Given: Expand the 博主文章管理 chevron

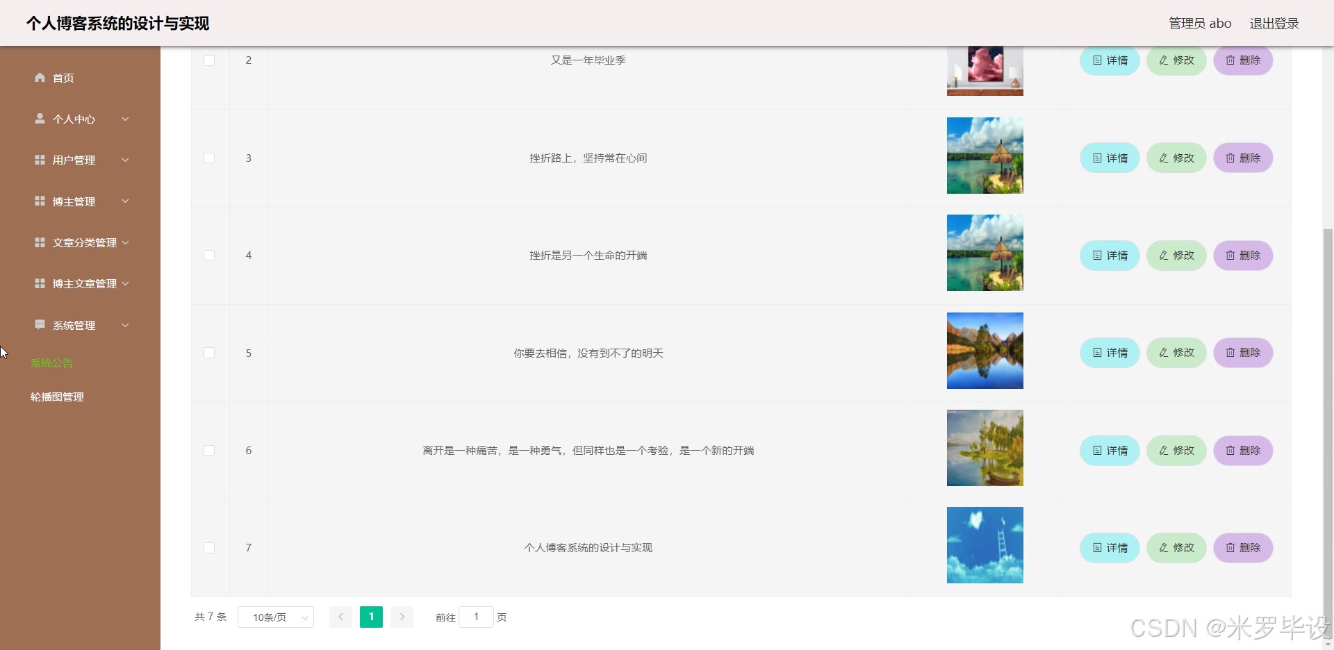Looking at the screenshot, I should point(125,283).
